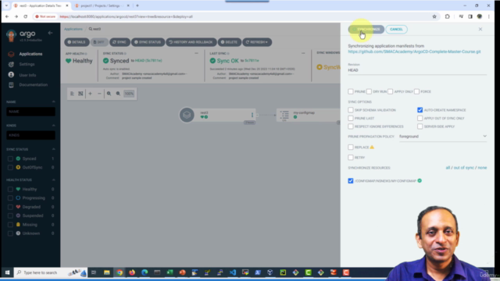This screenshot has height=281, width=500.
Task: Filter by Degraded status
Action: click(x=10, y=207)
